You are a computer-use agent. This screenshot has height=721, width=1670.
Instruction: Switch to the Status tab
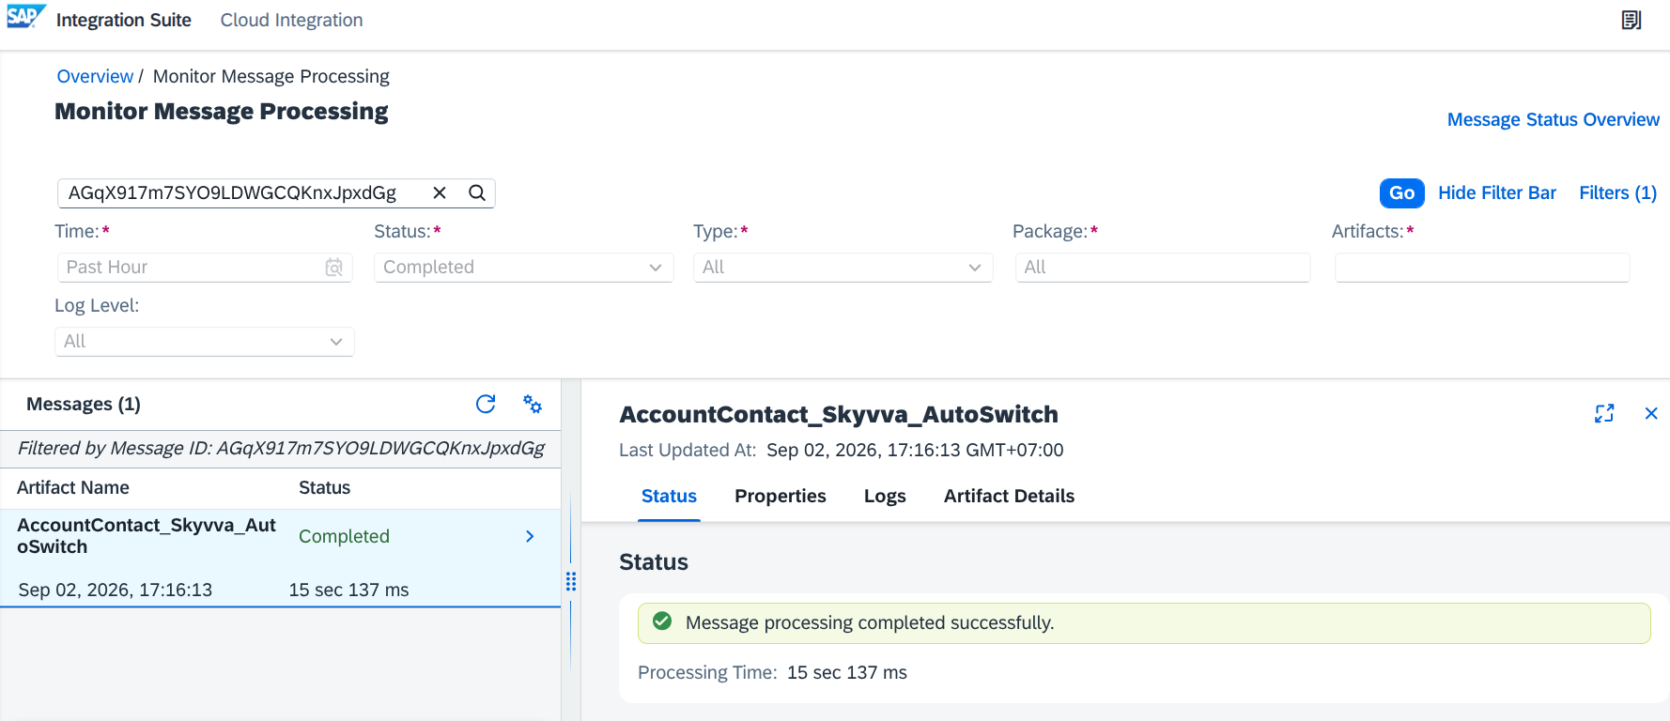pyautogui.click(x=669, y=496)
